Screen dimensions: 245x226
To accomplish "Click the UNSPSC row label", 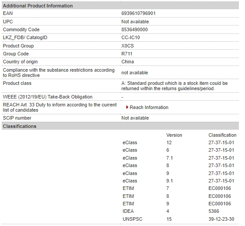I will tap(133, 219).
